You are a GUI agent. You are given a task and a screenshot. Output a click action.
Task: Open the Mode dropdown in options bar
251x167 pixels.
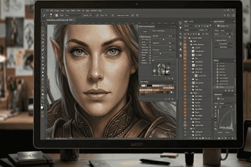click(73, 15)
